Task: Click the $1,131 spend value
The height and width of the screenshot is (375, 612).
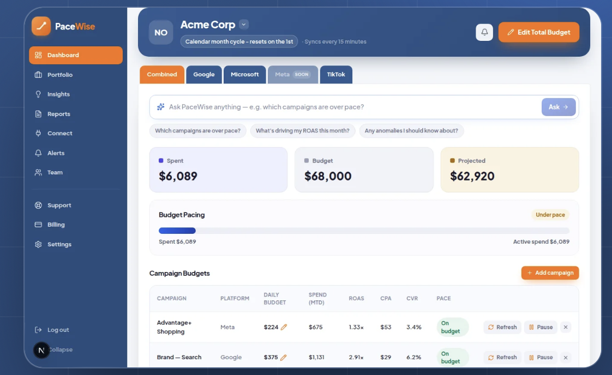Action: click(316, 357)
